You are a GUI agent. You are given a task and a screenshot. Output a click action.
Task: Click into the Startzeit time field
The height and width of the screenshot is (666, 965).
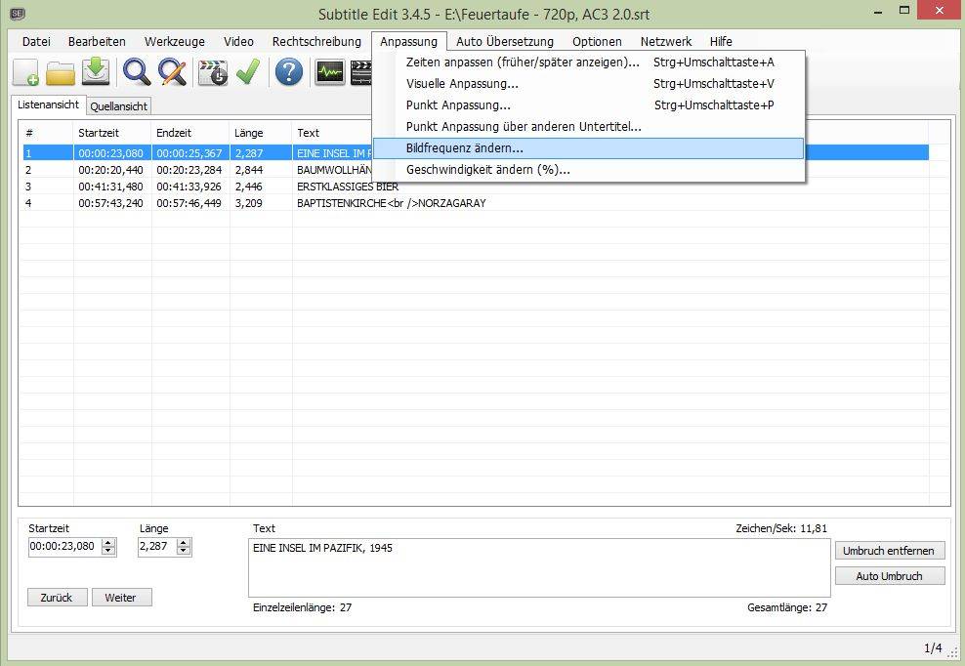click(x=64, y=547)
